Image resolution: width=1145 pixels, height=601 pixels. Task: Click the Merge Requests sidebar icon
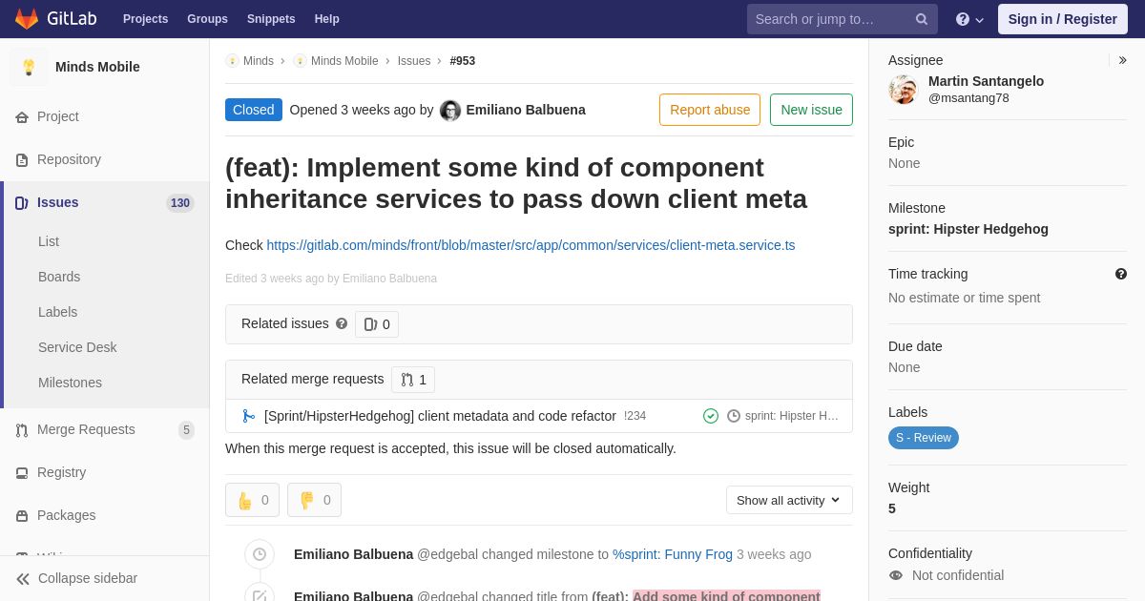click(22, 430)
